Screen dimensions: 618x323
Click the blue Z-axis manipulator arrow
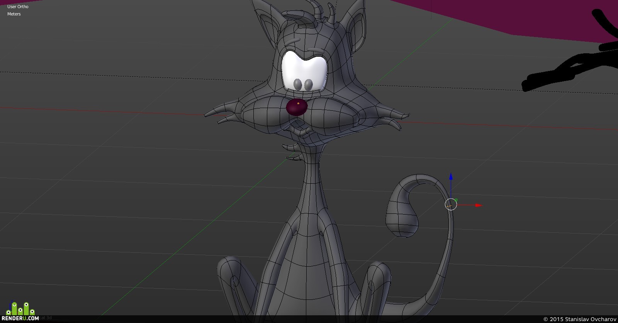point(451,176)
